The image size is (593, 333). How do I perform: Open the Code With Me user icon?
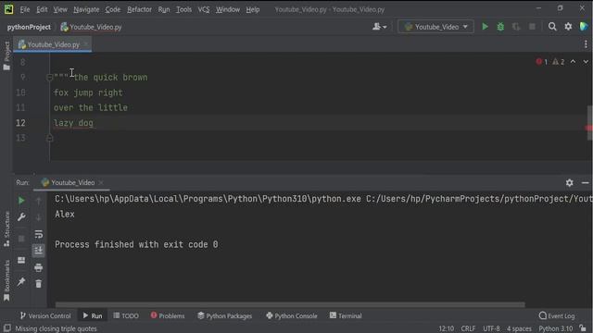[x=379, y=27]
